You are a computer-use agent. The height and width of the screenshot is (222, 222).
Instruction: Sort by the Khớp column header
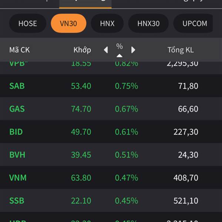point(82,50)
